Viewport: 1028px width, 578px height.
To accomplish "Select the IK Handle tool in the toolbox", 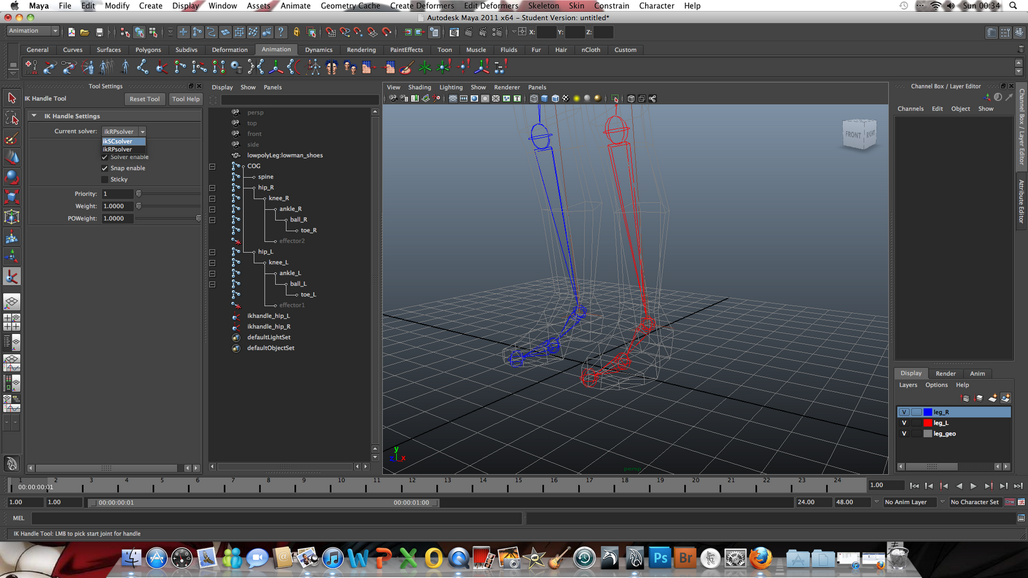I will 12,276.
